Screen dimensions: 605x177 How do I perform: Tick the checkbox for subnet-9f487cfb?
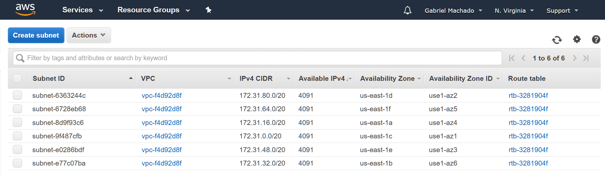pyautogui.click(x=17, y=136)
